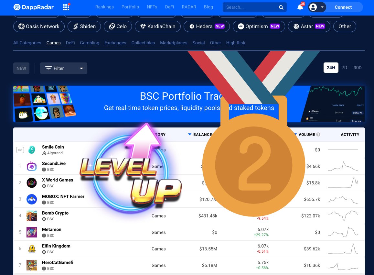Screen dimensions: 374x275
Task: Open the RADAR menu item
Action: [189, 7]
